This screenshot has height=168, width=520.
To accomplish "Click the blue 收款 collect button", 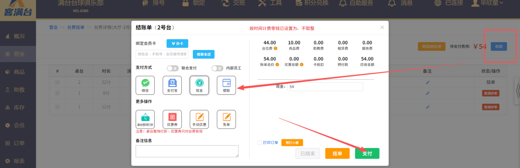I will point(499,46).
